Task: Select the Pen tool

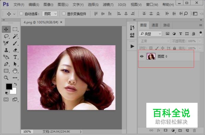Action: point(6,64)
